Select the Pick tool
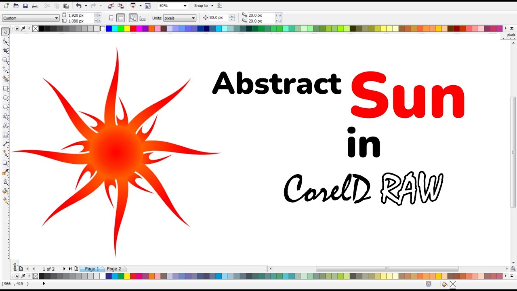Viewport: 517px width, 291px height. coord(5,32)
